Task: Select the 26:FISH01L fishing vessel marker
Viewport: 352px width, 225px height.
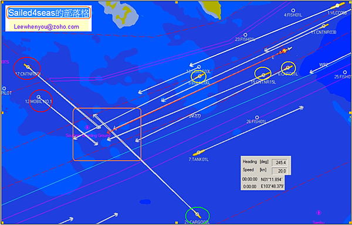Action: (x=257, y=117)
